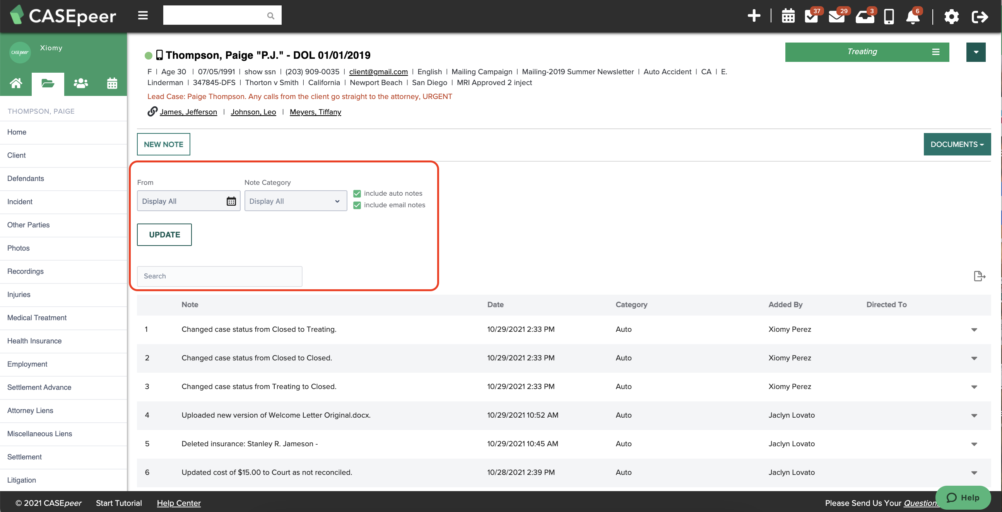Expand details for the Welcome Letter note

click(975, 416)
